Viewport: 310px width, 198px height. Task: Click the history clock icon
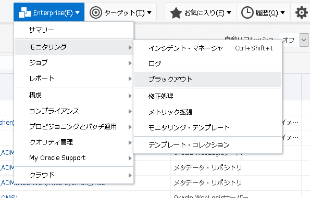[x=247, y=12]
